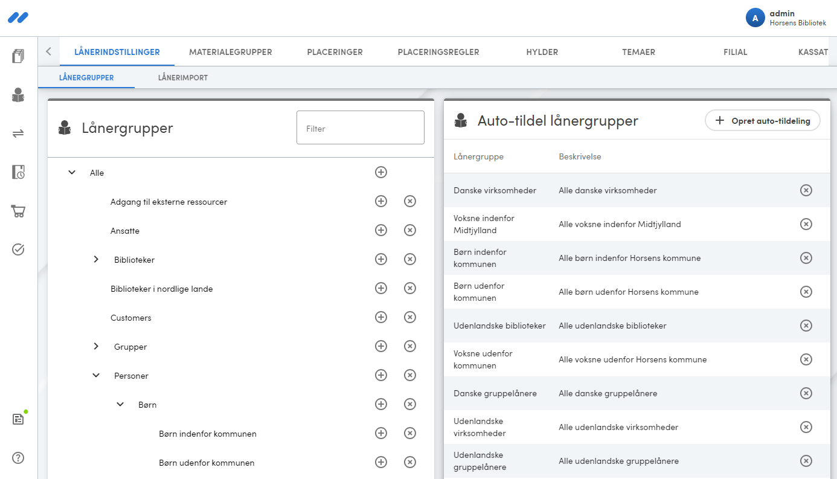Click the blue app logo
837x479 pixels.
(x=18, y=18)
